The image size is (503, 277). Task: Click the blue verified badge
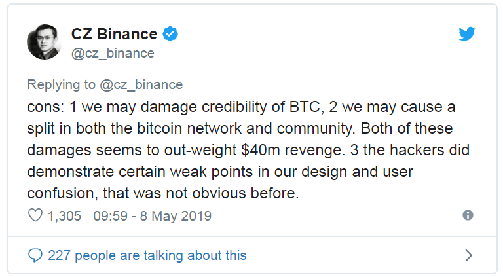171,33
